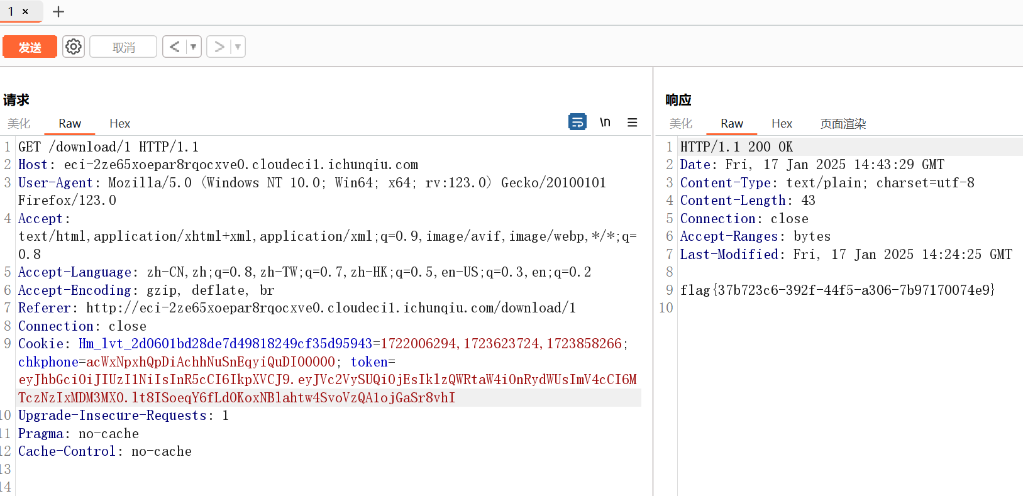Expand the back history dropdown arrow
The image size is (1023, 496).
coord(194,47)
